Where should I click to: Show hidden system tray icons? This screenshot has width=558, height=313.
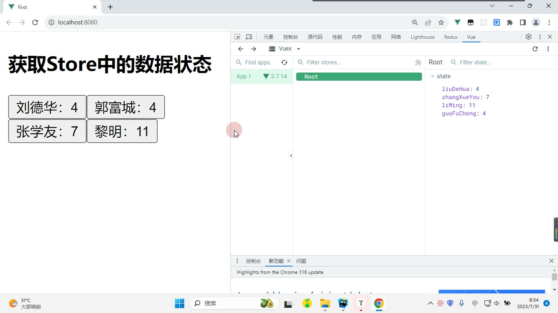click(430, 303)
